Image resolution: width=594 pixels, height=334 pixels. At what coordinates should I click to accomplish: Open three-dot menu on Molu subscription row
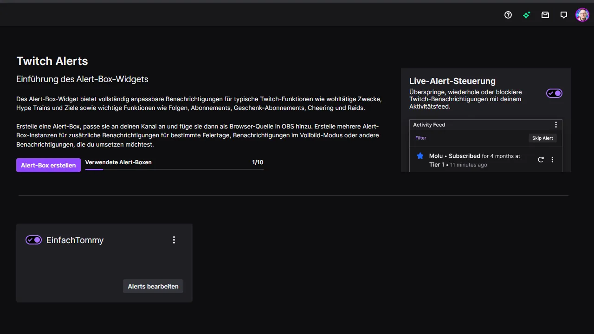pyautogui.click(x=552, y=160)
